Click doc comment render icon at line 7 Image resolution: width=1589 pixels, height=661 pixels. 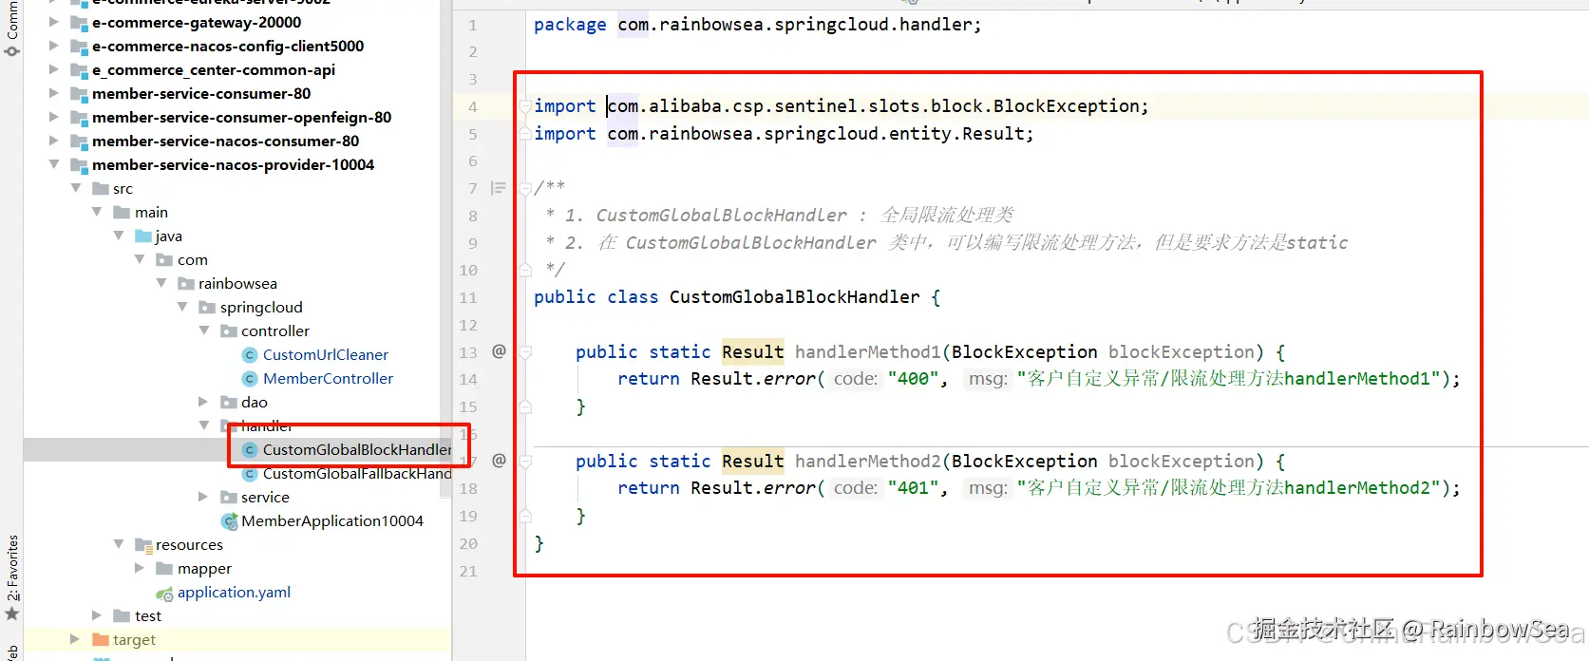tap(498, 188)
